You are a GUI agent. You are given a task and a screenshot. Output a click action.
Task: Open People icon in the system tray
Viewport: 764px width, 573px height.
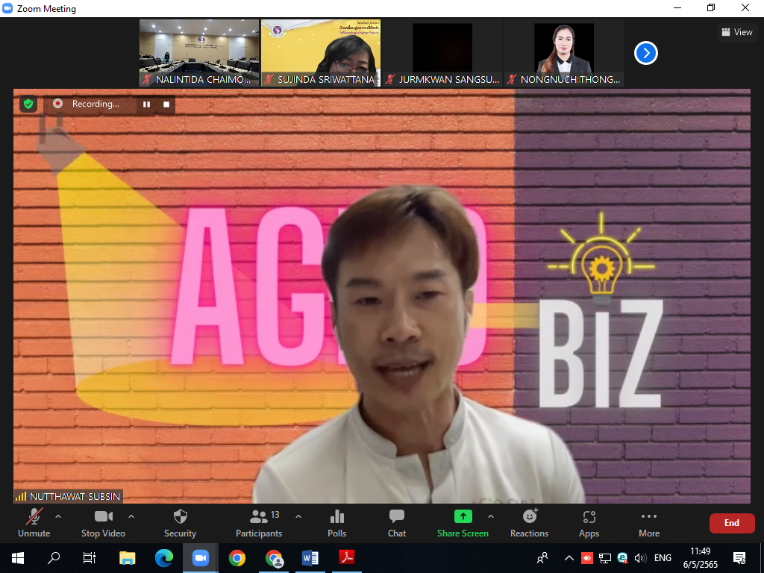pos(542,558)
